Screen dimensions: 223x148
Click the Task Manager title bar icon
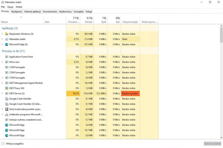(x=3, y=2)
